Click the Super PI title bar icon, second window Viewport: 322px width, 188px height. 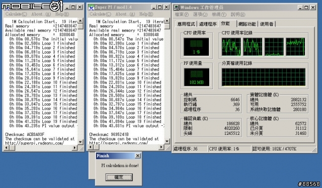pyautogui.click(x=91, y=7)
